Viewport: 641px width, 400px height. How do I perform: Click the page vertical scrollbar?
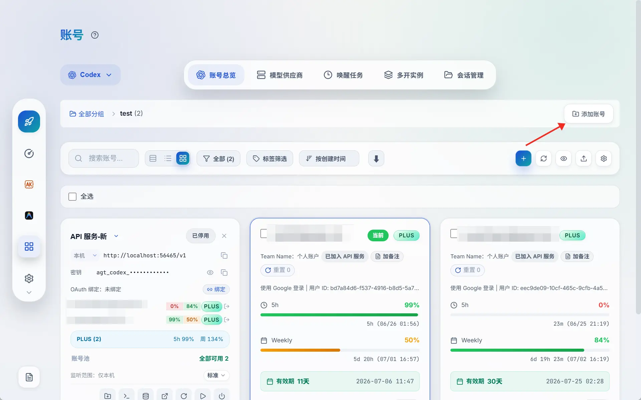[638, 157]
